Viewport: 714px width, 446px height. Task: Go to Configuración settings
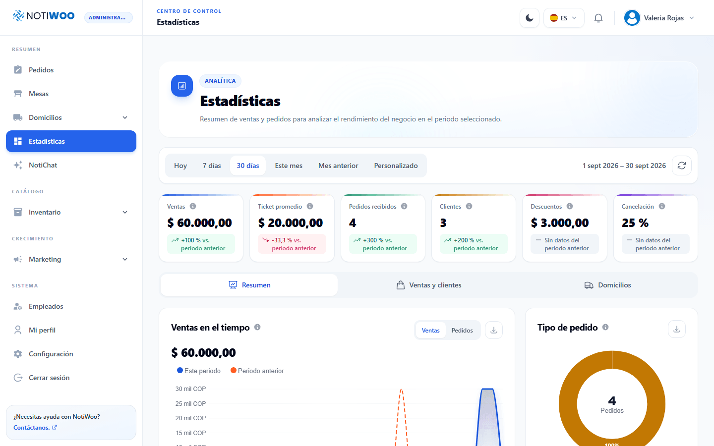(71, 354)
